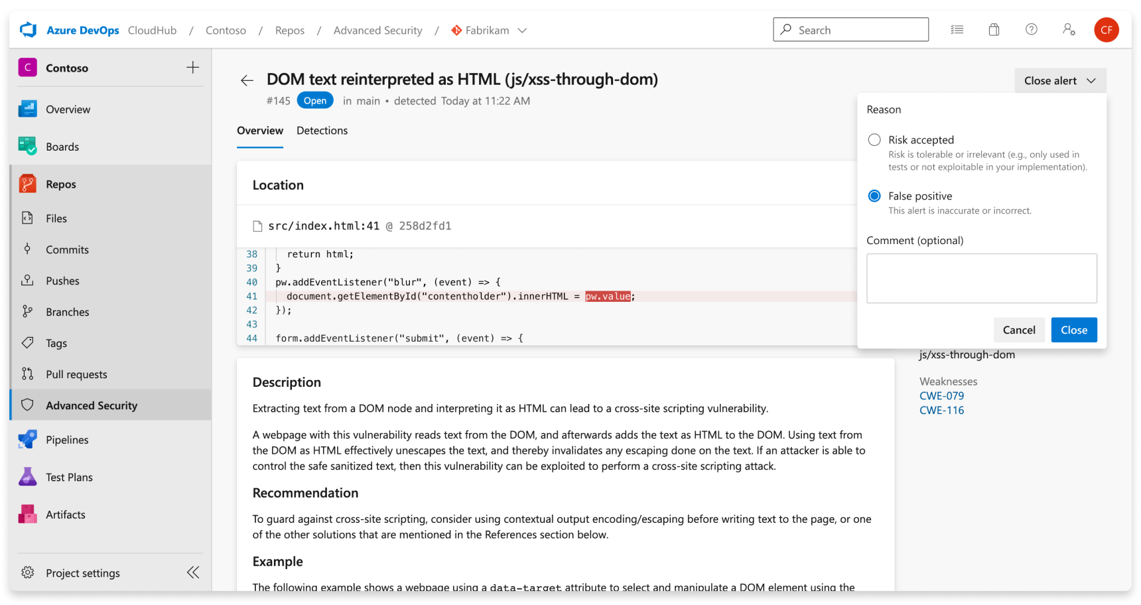Go back with the left arrow icon
Viewport: 1141px width, 605px height.
[247, 80]
